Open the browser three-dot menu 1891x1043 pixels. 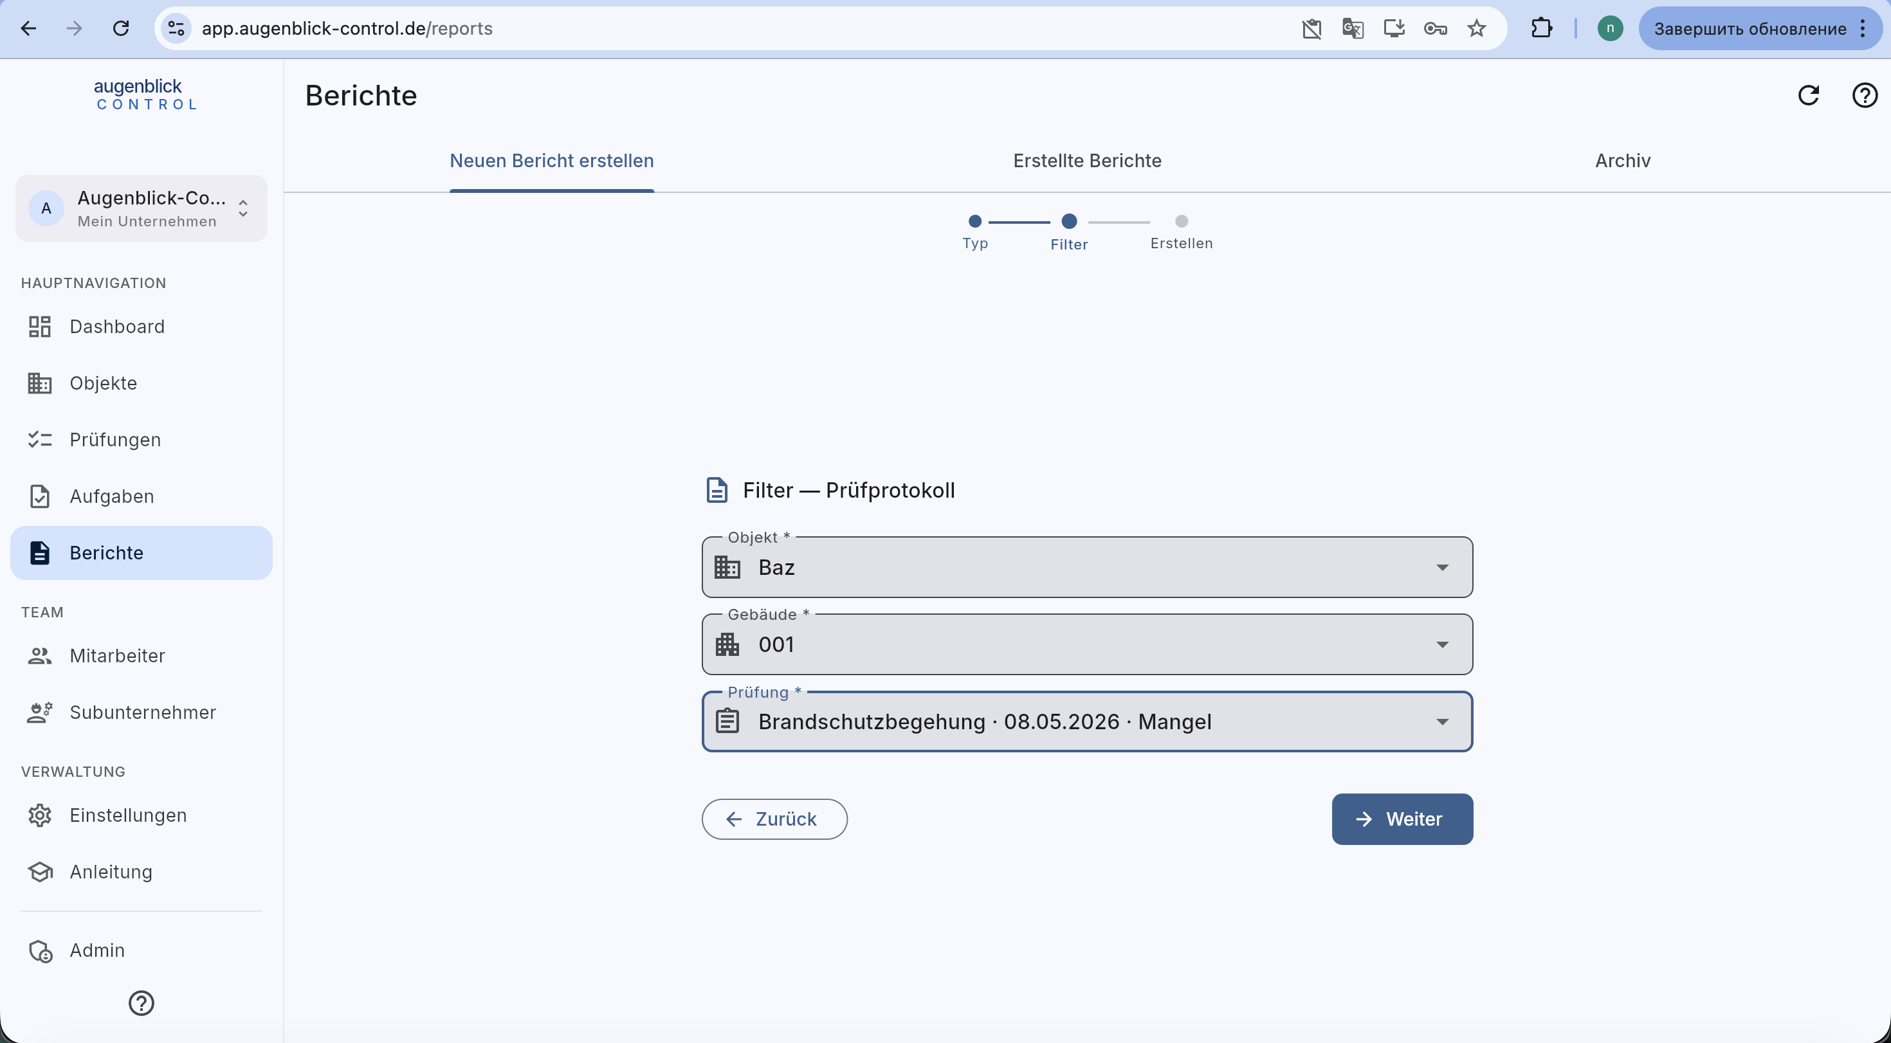tap(1863, 29)
